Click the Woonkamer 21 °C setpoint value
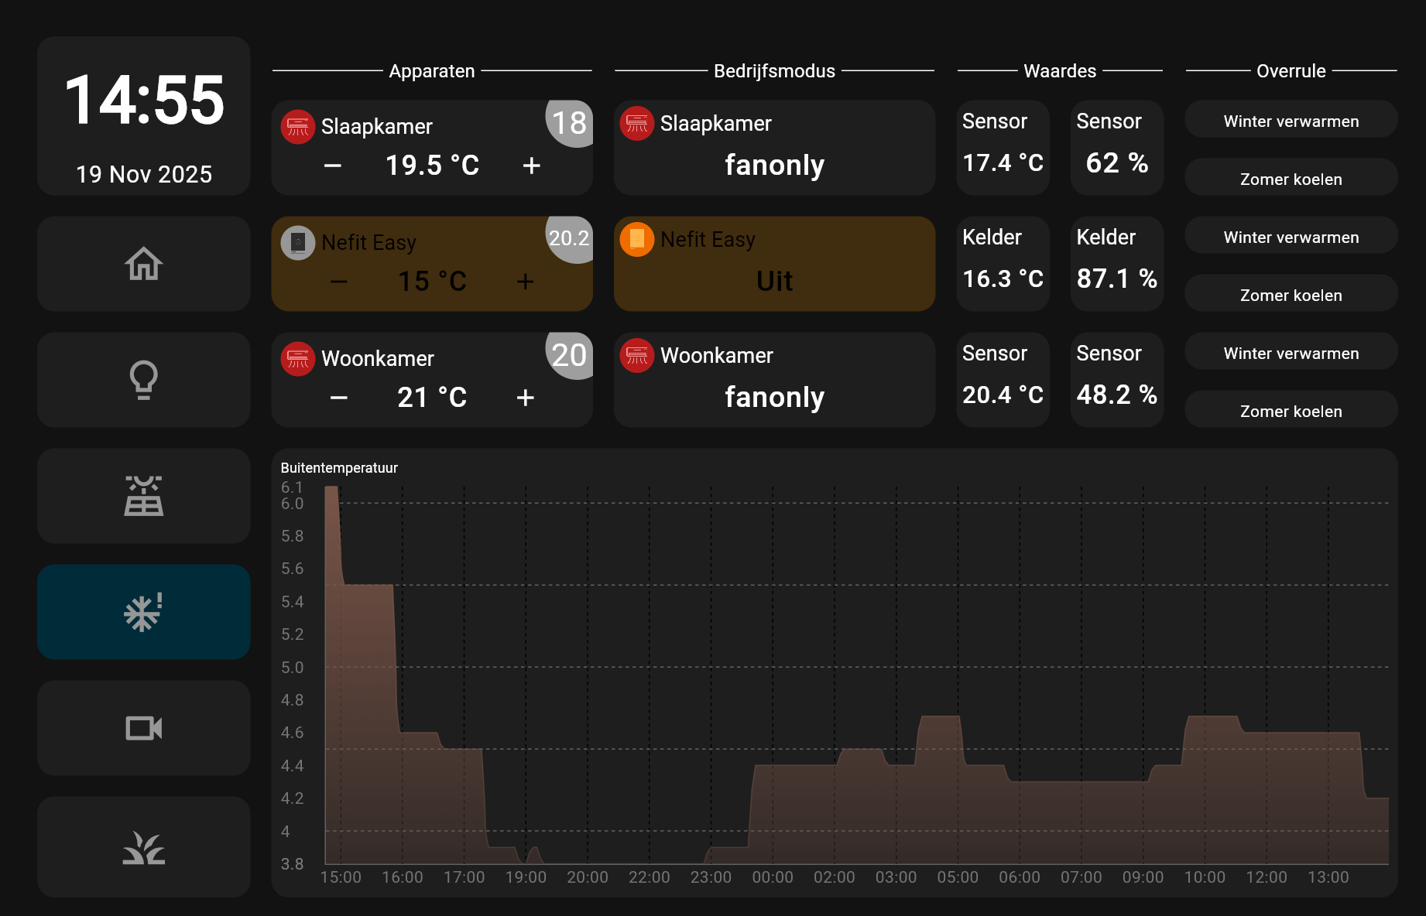Image resolution: width=1426 pixels, height=916 pixels. tap(433, 398)
